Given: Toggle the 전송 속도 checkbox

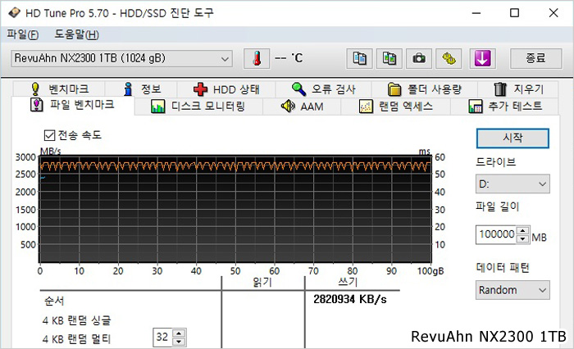Looking at the screenshot, I should coord(49,135).
